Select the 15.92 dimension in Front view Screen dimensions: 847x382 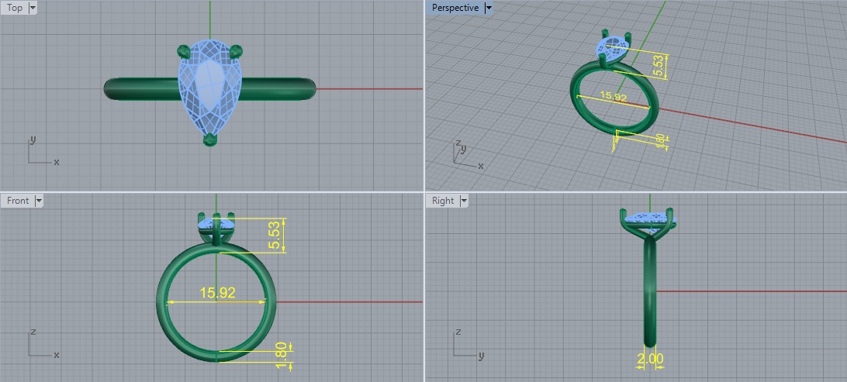click(x=218, y=293)
